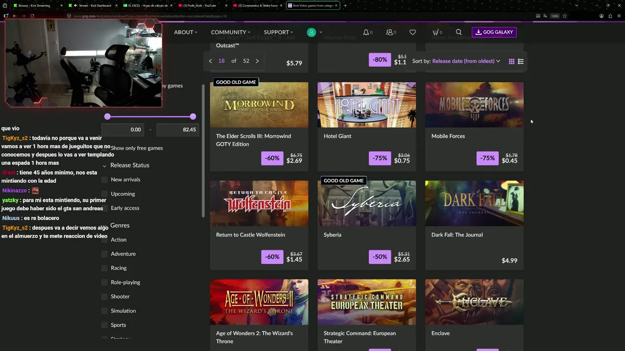
Task: Open the shopping cart
Action: 436,32
